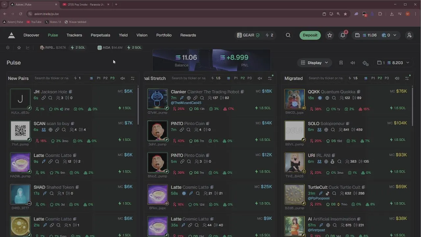Click the Deposit button

point(310,35)
